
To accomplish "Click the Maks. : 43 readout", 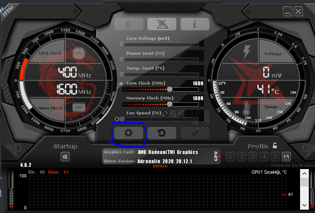I will coord(58,172).
